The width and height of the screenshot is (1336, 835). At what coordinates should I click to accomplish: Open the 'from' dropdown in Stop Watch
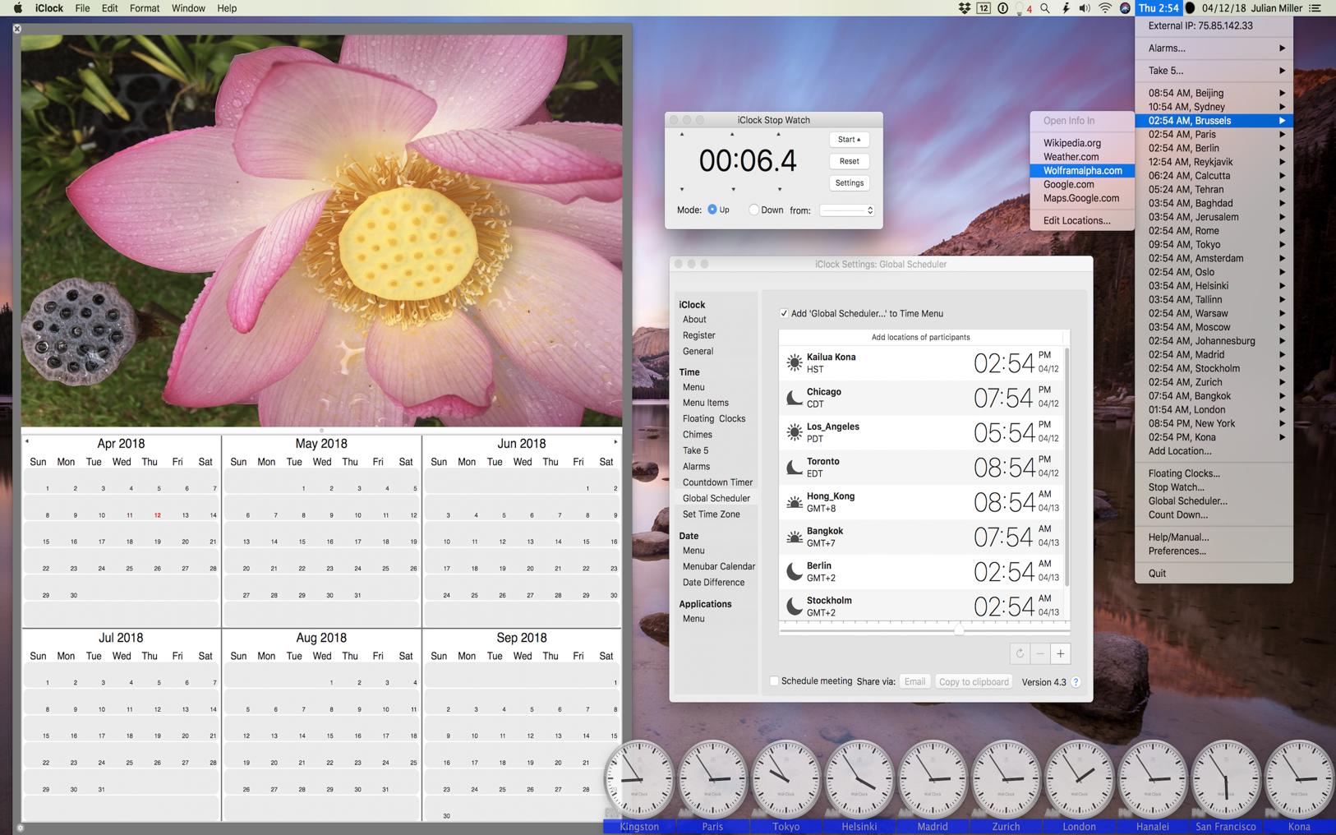[847, 210]
